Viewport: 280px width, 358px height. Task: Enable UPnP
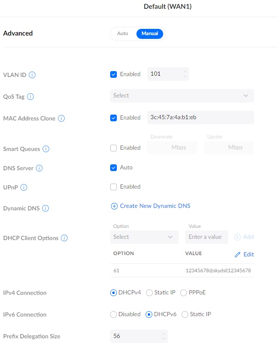pyautogui.click(x=114, y=187)
